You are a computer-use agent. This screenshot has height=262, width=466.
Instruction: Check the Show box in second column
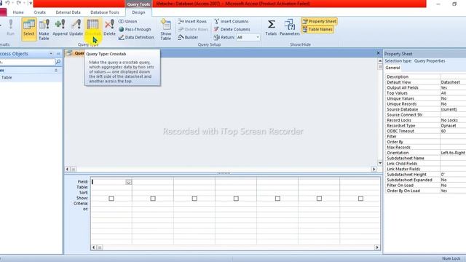153,198
